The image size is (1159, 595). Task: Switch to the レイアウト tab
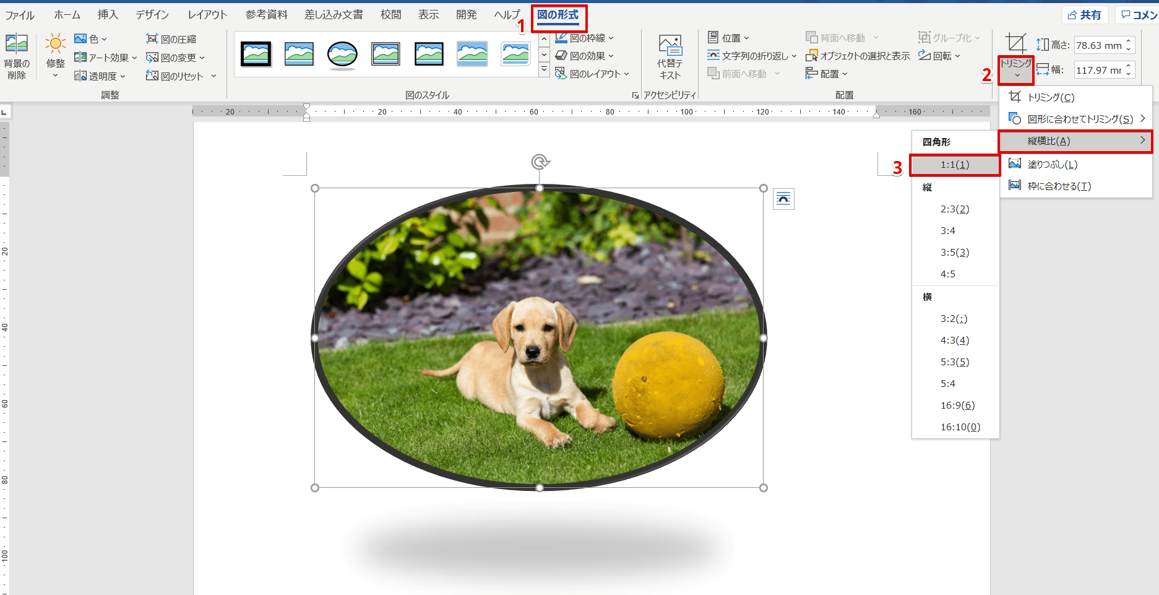coord(207,15)
